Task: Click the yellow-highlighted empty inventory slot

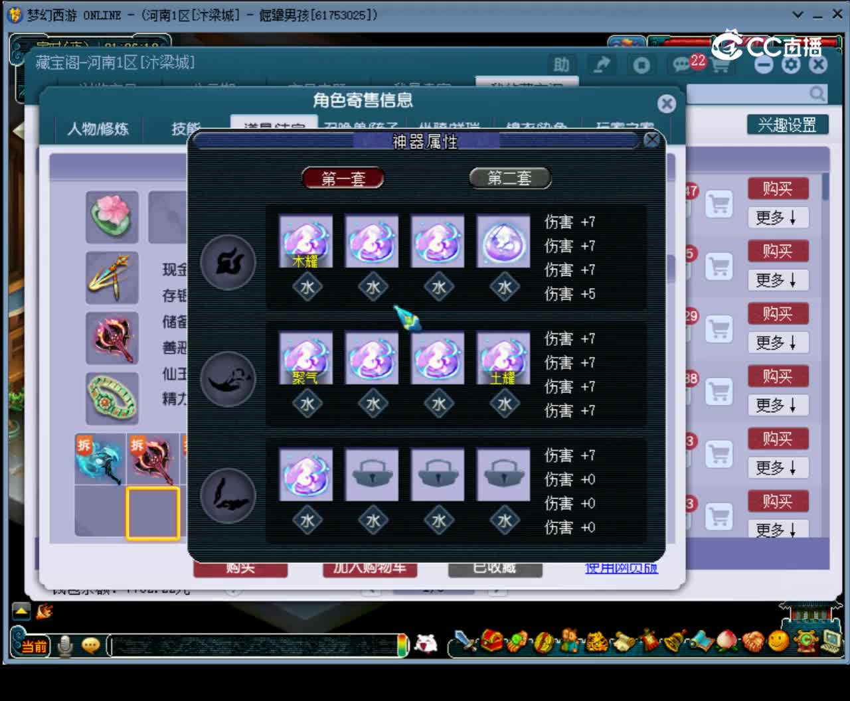Action: [153, 513]
